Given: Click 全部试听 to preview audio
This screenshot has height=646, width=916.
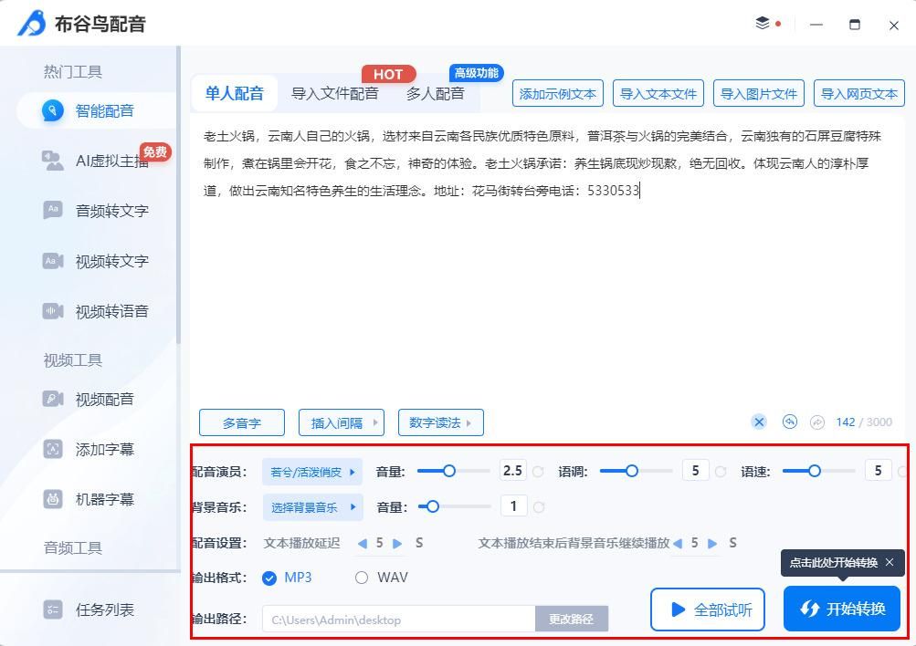Looking at the screenshot, I should coord(708,610).
